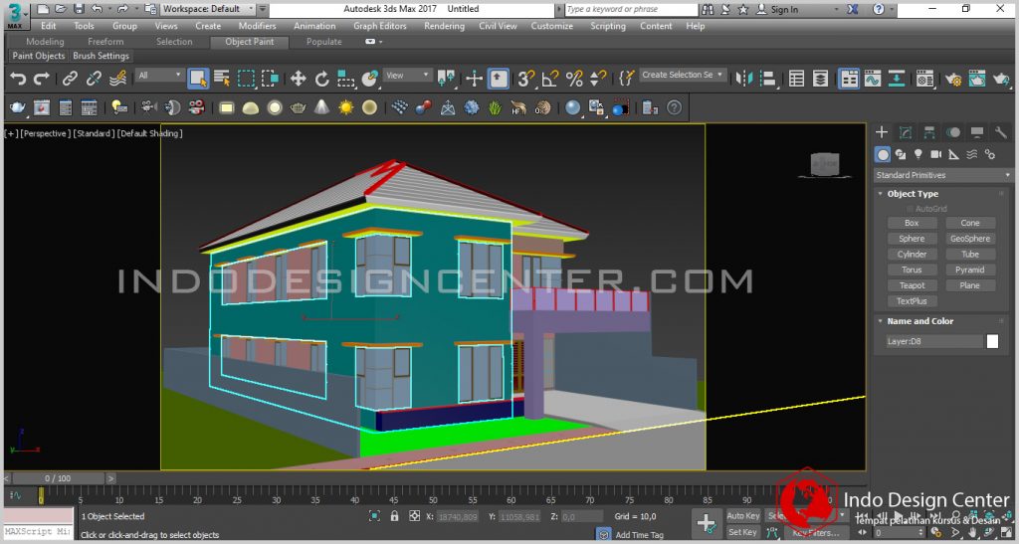Open the Workspace: Default dropdown
The width and height of the screenshot is (1019, 544).
coord(208,9)
